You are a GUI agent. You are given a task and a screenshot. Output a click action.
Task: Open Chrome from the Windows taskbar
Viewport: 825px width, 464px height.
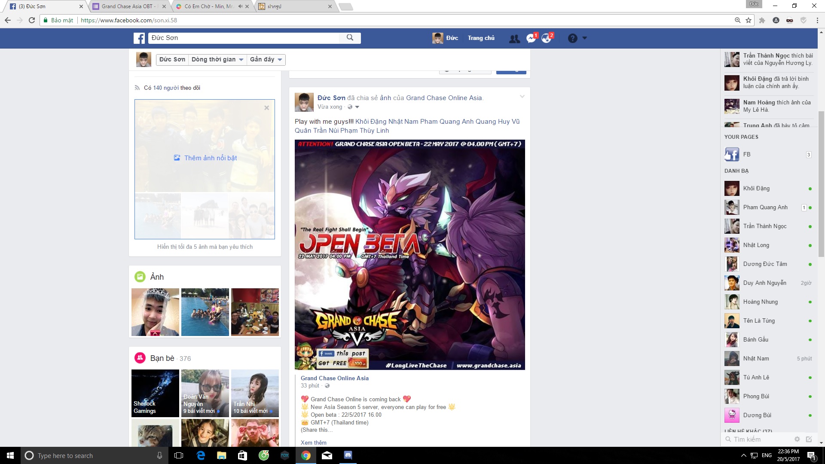(x=306, y=455)
